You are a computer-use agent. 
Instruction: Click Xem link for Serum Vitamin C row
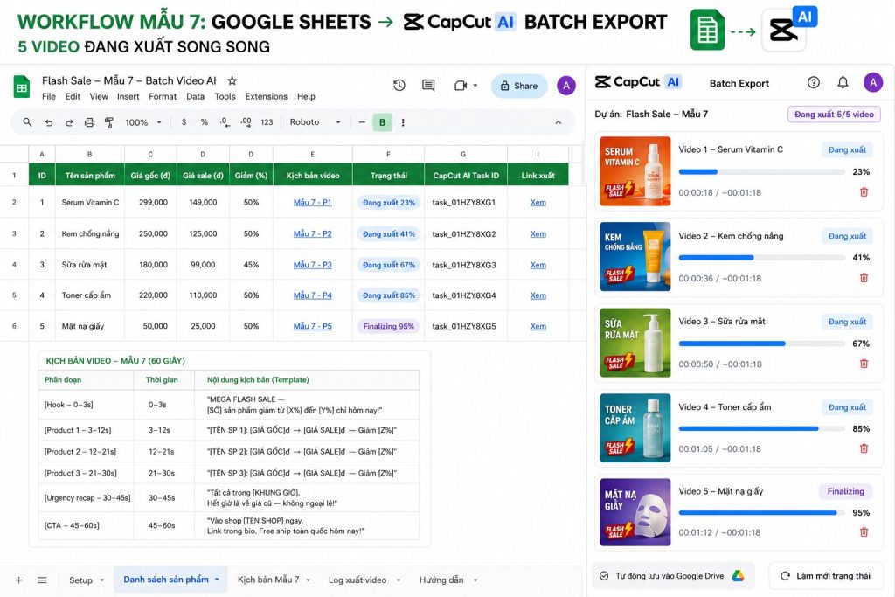tap(538, 202)
